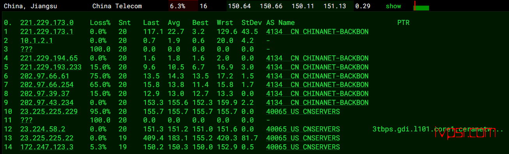Image resolution: width=509 pixels, height=154 pixels.
Task: Open AS 40065 CNSERVERS link in hop 12 row
Action: (x=303, y=129)
